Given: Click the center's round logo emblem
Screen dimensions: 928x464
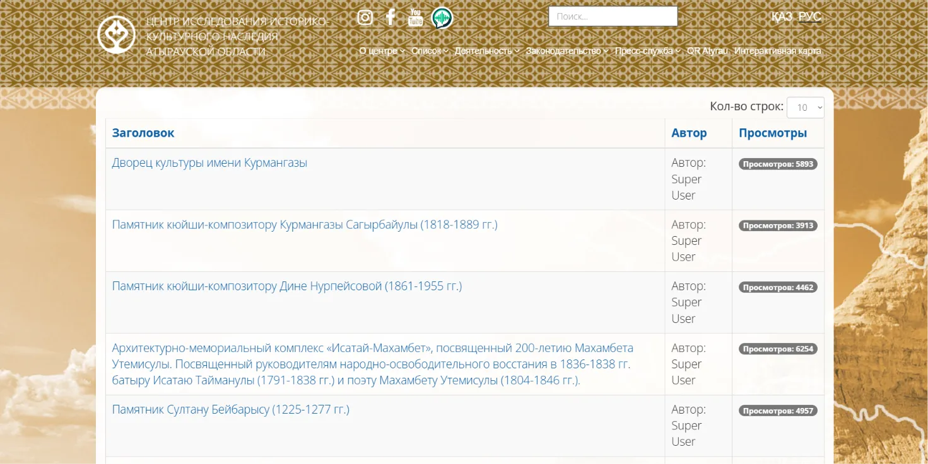Looking at the screenshot, I should coord(116,35).
